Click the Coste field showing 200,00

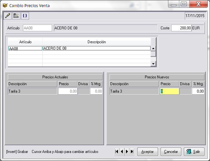[x=182, y=28]
